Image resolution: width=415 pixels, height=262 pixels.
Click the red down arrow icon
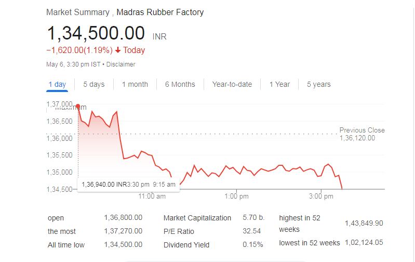coord(118,50)
